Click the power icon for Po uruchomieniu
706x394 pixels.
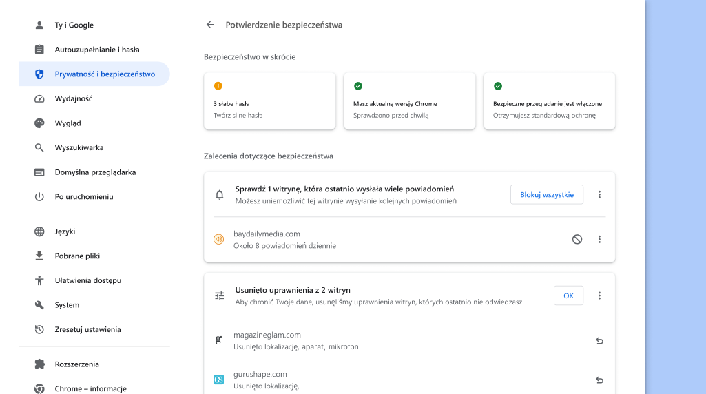click(x=39, y=197)
